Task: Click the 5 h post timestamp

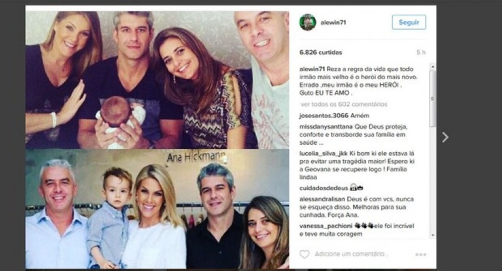Action: [x=421, y=53]
